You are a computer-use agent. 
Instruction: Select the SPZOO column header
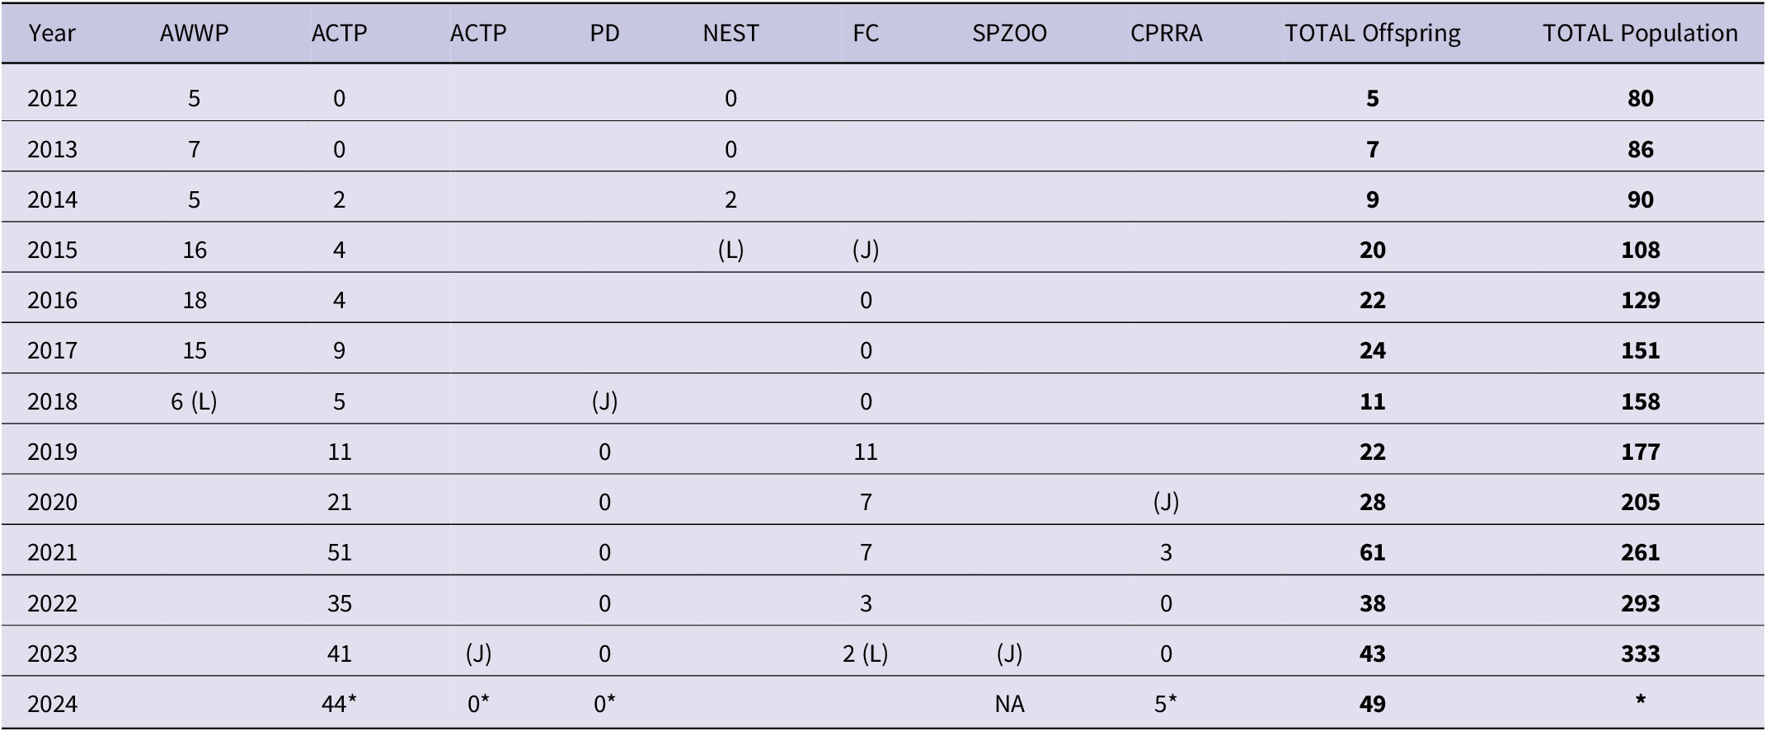(x=1009, y=33)
